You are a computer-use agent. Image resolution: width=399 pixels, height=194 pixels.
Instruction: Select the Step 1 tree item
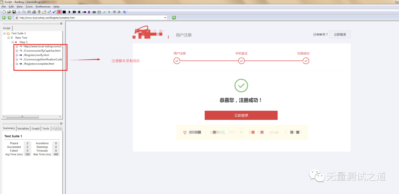23,42
